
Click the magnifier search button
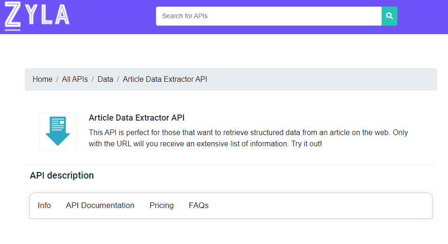tap(389, 16)
